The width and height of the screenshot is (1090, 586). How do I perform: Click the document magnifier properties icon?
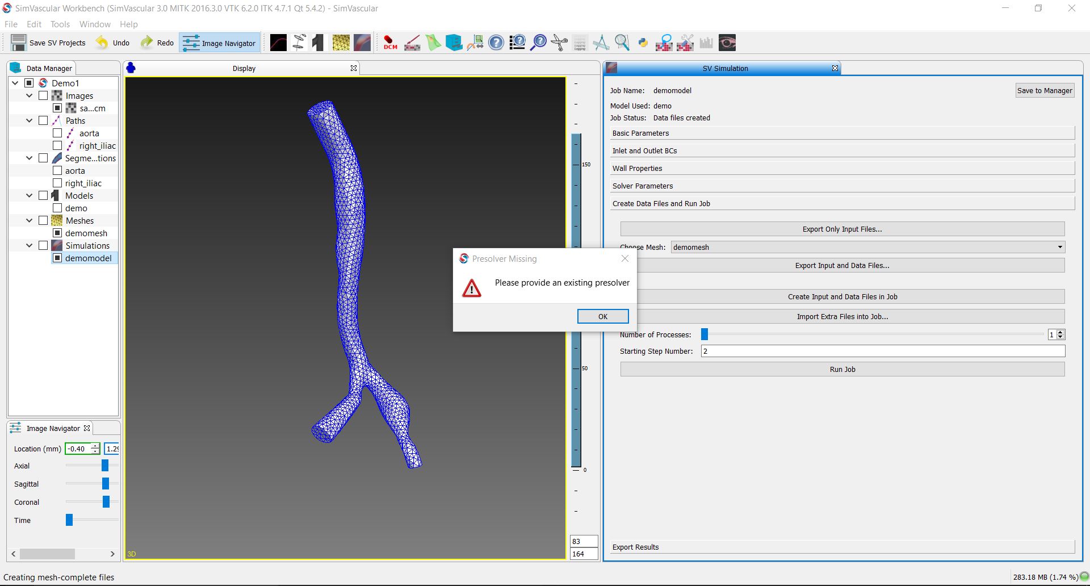coord(622,43)
